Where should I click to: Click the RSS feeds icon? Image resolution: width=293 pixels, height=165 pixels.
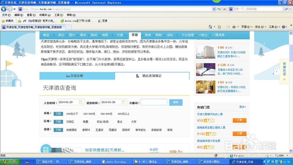(x=219, y=27)
